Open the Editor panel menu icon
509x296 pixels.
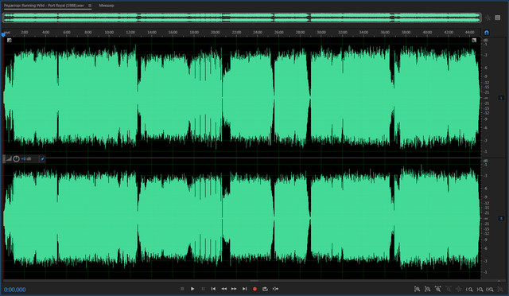coord(90,6)
